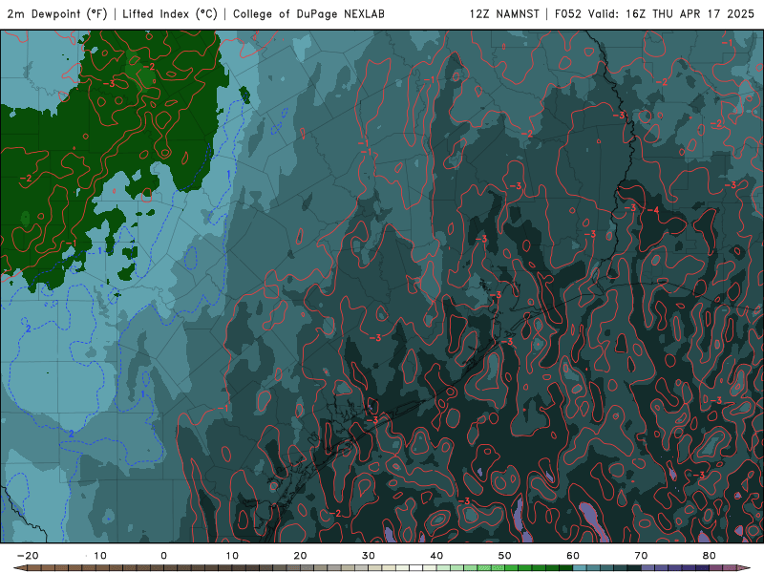Click the "College of DuPage NEXLAB" label
Image resolution: width=764 pixels, height=573 pixels.
tap(308, 14)
